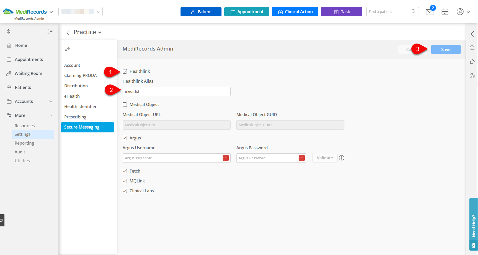Open the mail inbox icon
Screen dimensions: 478x255
point(429,12)
